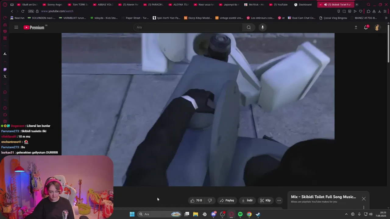Image resolution: width=390 pixels, height=219 pixels.
Task: Create a clip with Klip button
Action: pyautogui.click(x=265, y=200)
